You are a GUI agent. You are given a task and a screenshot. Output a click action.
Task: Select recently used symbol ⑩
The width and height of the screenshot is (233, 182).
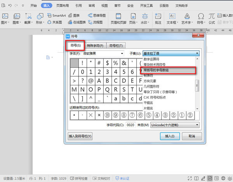(x=107, y=115)
